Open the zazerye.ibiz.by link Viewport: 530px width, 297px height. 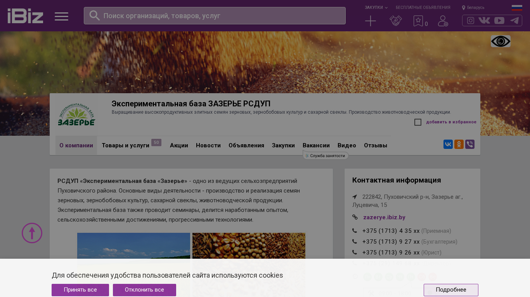click(x=384, y=217)
